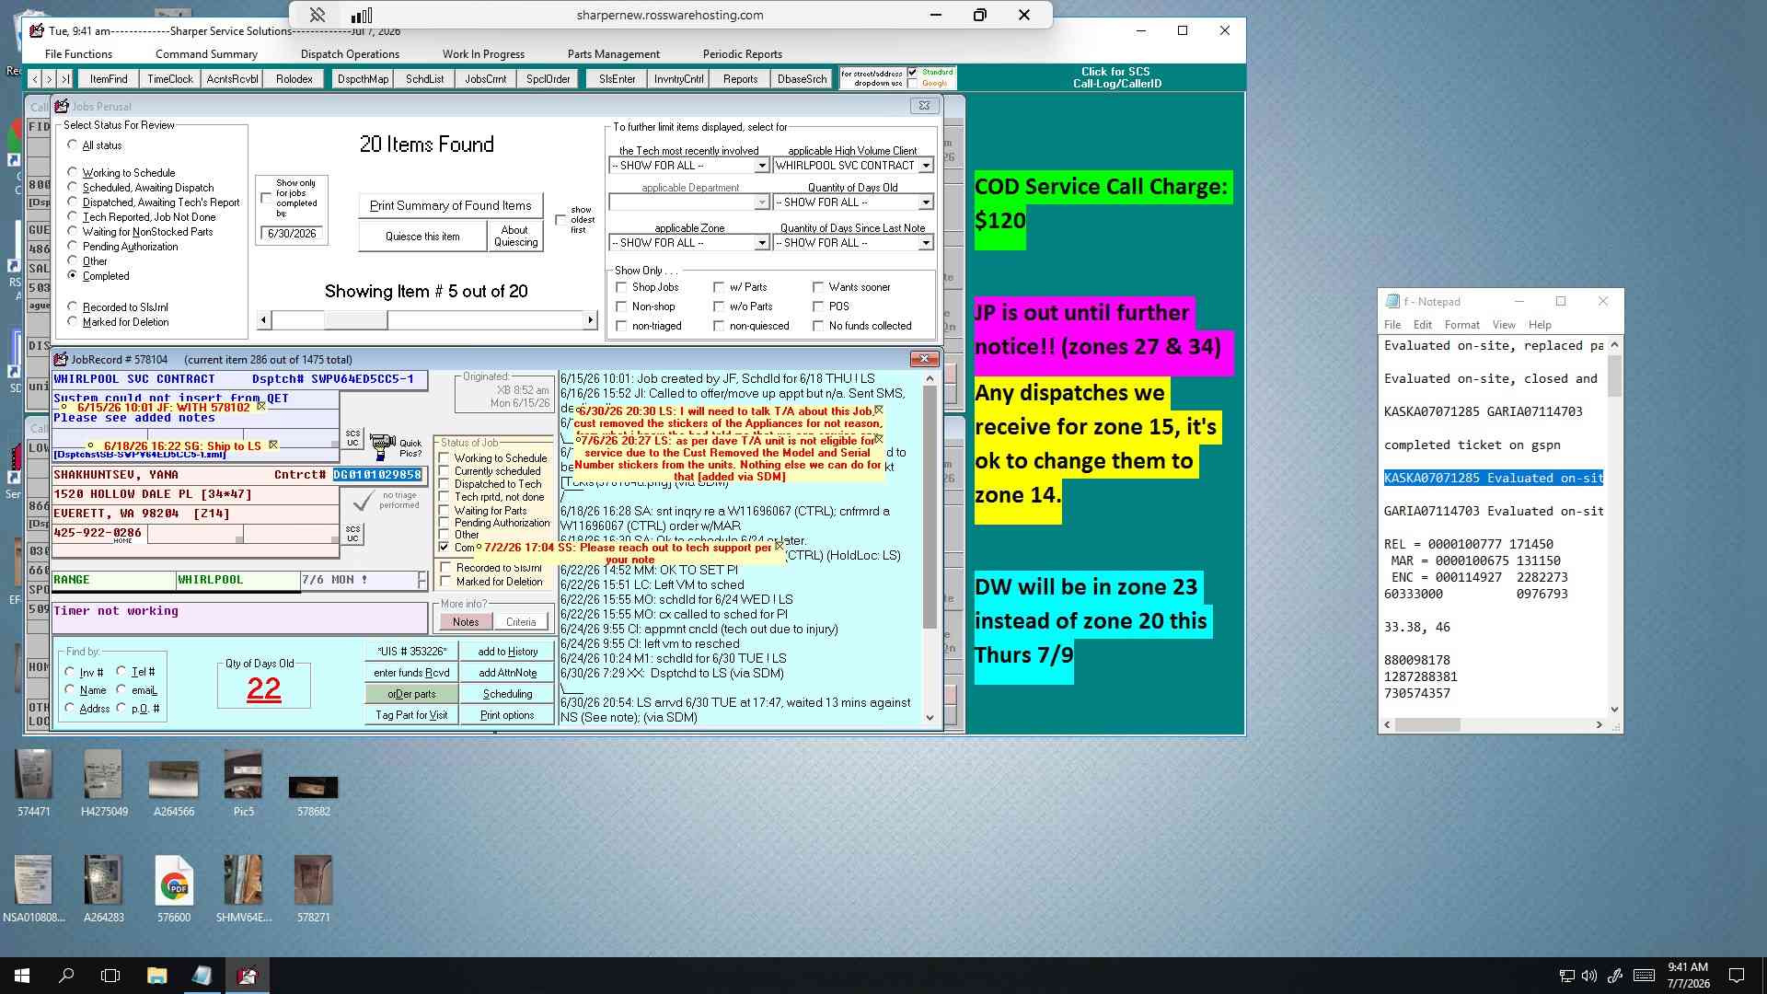Open the Notepad app in taskbar
Viewport: 1767px width, 994px height.
tap(202, 976)
